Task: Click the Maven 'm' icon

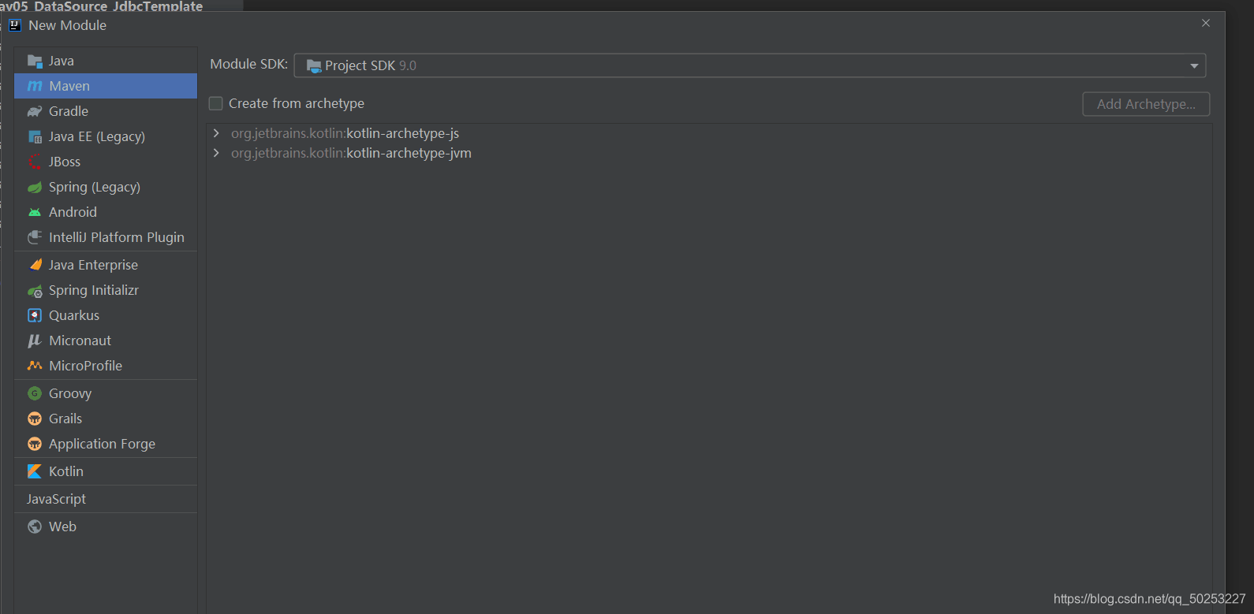Action: [x=35, y=86]
